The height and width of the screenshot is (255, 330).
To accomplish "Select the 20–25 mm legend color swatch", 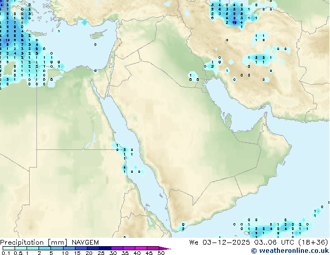I will (93, 248).
